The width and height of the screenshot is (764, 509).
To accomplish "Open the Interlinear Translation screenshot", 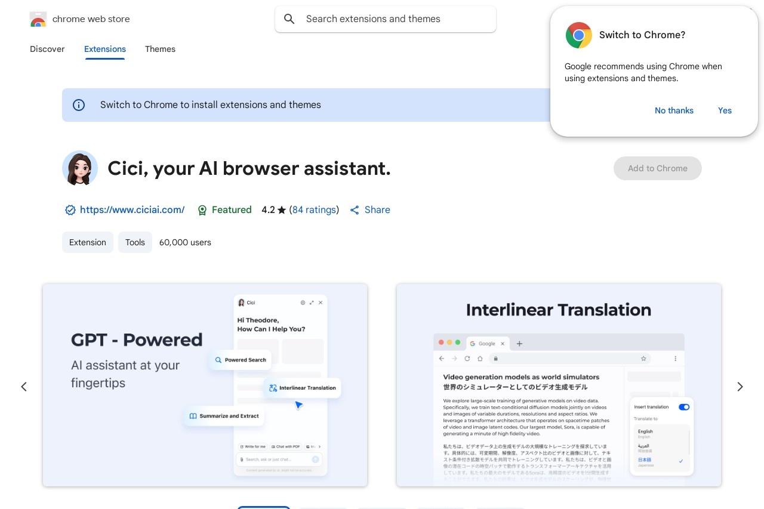I will [x=559, y=385].
